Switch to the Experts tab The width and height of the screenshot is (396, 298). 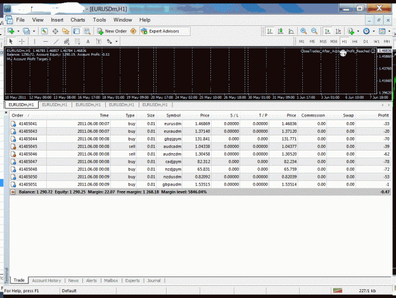(132, 280)
